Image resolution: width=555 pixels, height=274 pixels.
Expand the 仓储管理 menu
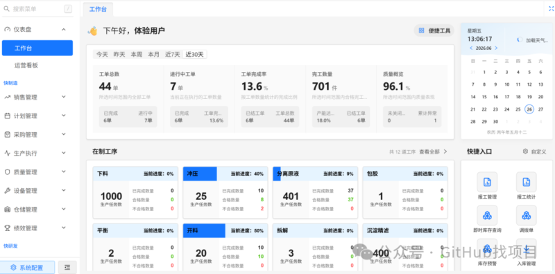pos(64,209)
